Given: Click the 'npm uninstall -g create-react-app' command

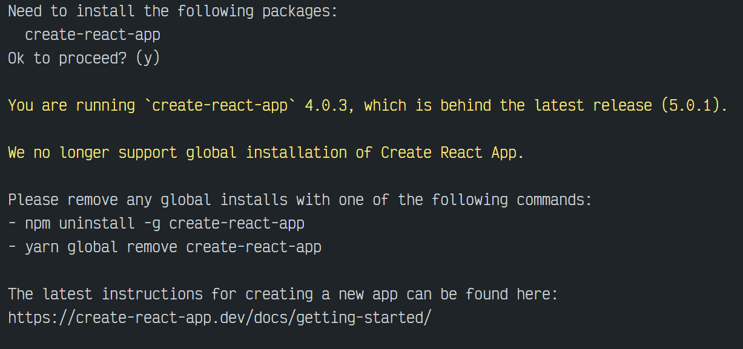Looking at the screenshot, I should pyautogui.click(x=165, y=223).
